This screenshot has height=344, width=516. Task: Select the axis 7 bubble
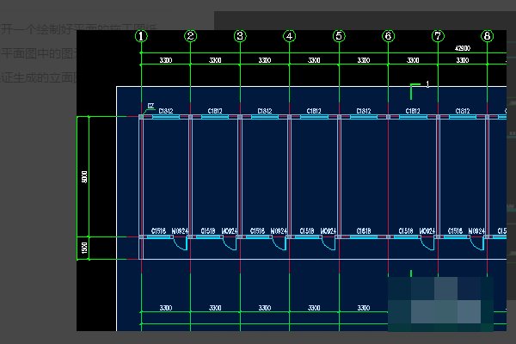click(438, 36)
